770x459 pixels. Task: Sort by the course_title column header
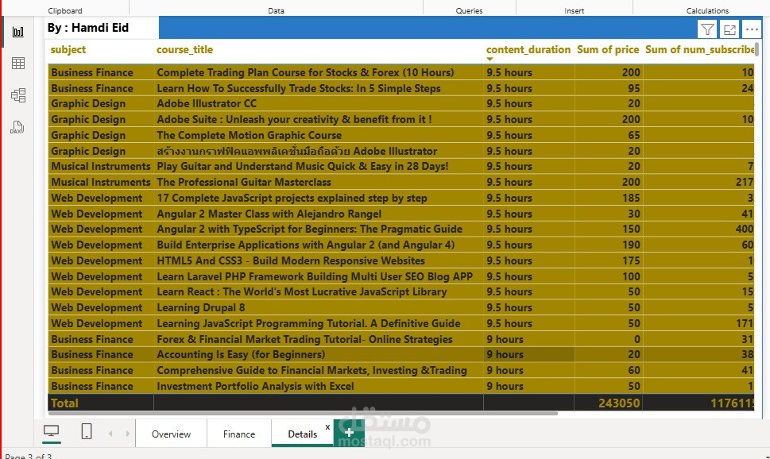pos(184,49)
